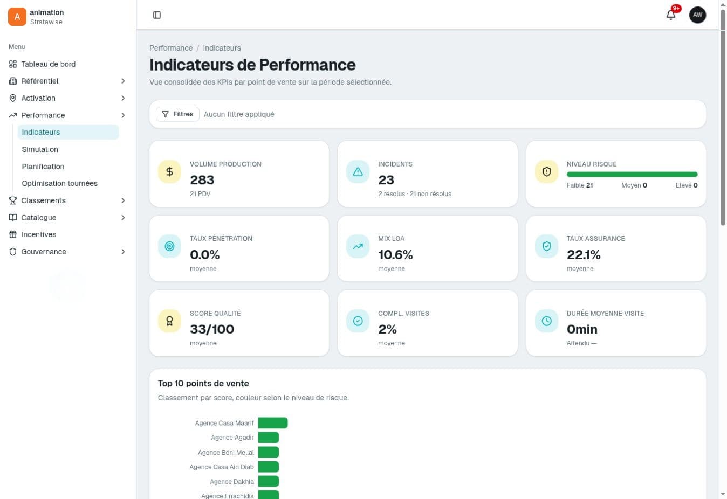Click the orange Stratawise logo icon
The height and width of the screenshot is (499, 727).
coord(17,17)
